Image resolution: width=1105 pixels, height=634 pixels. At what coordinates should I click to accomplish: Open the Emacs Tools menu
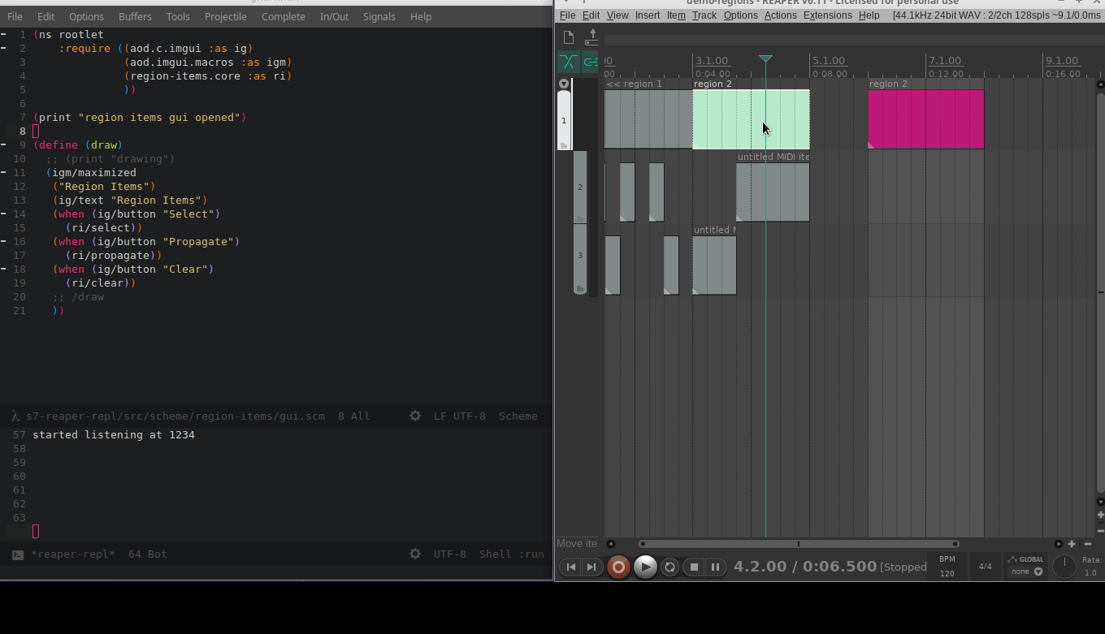coord(178,16)
